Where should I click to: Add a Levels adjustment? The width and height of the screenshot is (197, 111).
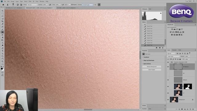tap(175, 29)
